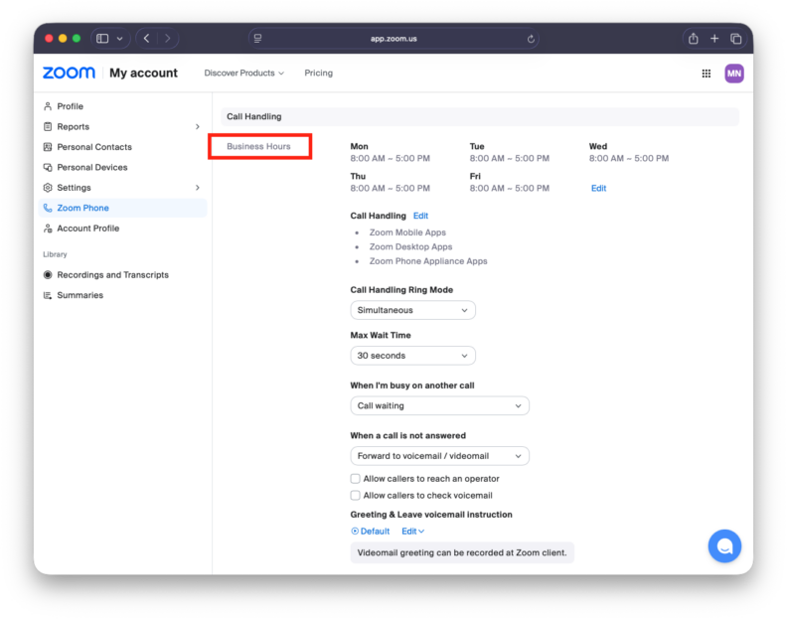Click the Zoom Phone Appliance Apps entry
The image size is (787, 619).
428,261
